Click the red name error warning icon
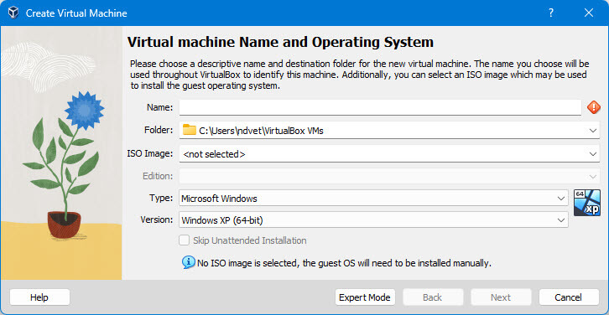This screenshot has height=315, width=609. click(x=593, y=107)
